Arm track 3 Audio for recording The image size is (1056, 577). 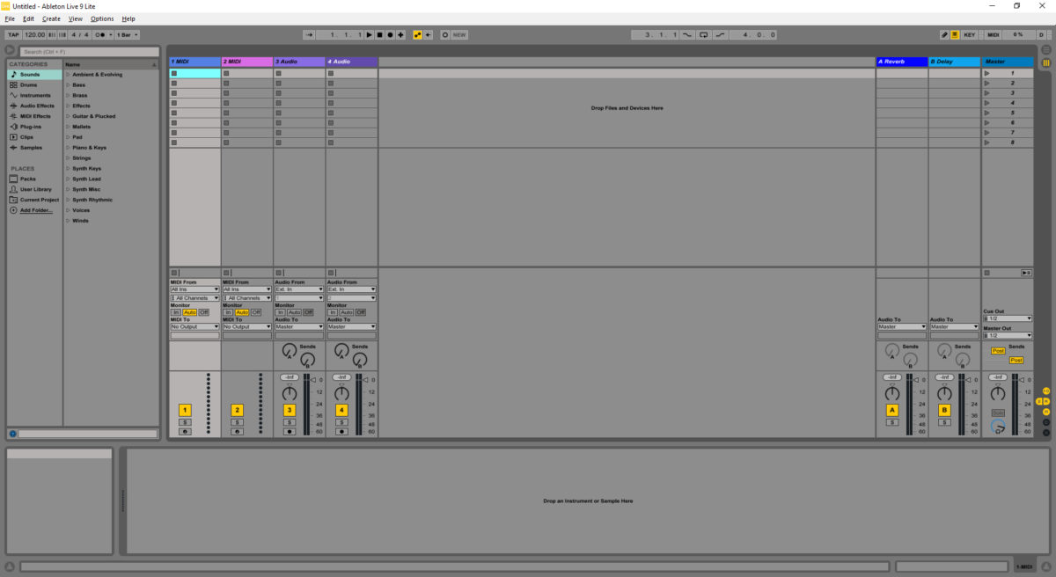pyautogui.click(x=290, y=432)
